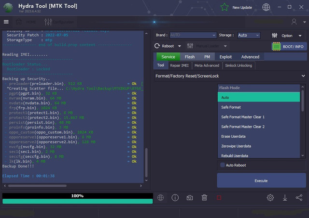This screenshot has width=309, height=218.
Task: Click the Security Patch date 2022-07-05
Action: 57,35
